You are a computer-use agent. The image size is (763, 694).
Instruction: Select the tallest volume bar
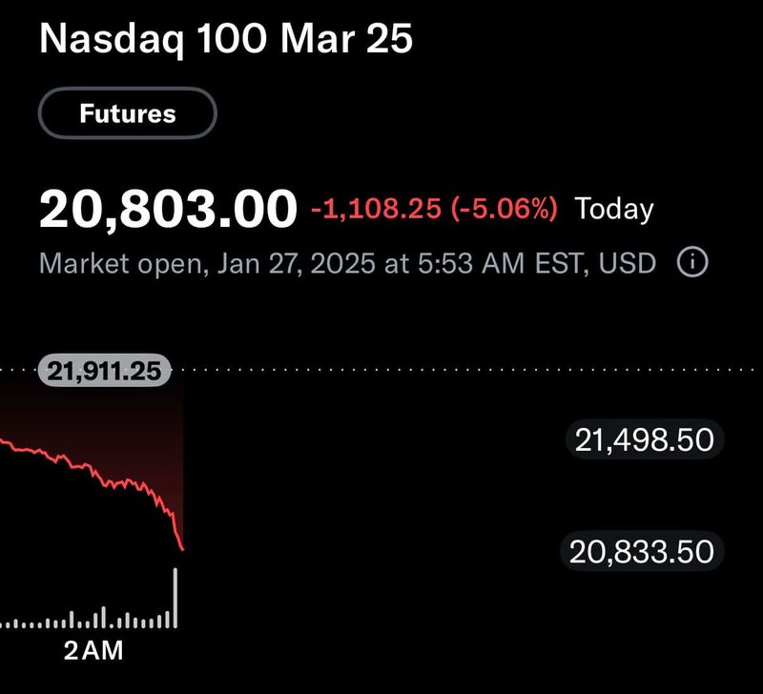[x=176, y=596]
